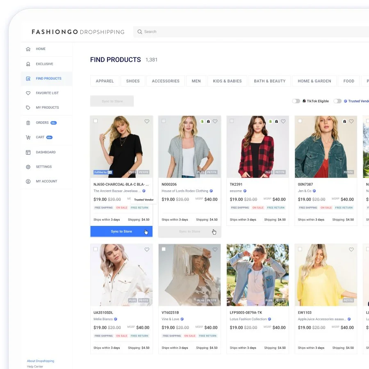Viewport: 369px width, 369px height.
Task: Tick the checkbox on product VT60251B
Action: coord(164,249)
